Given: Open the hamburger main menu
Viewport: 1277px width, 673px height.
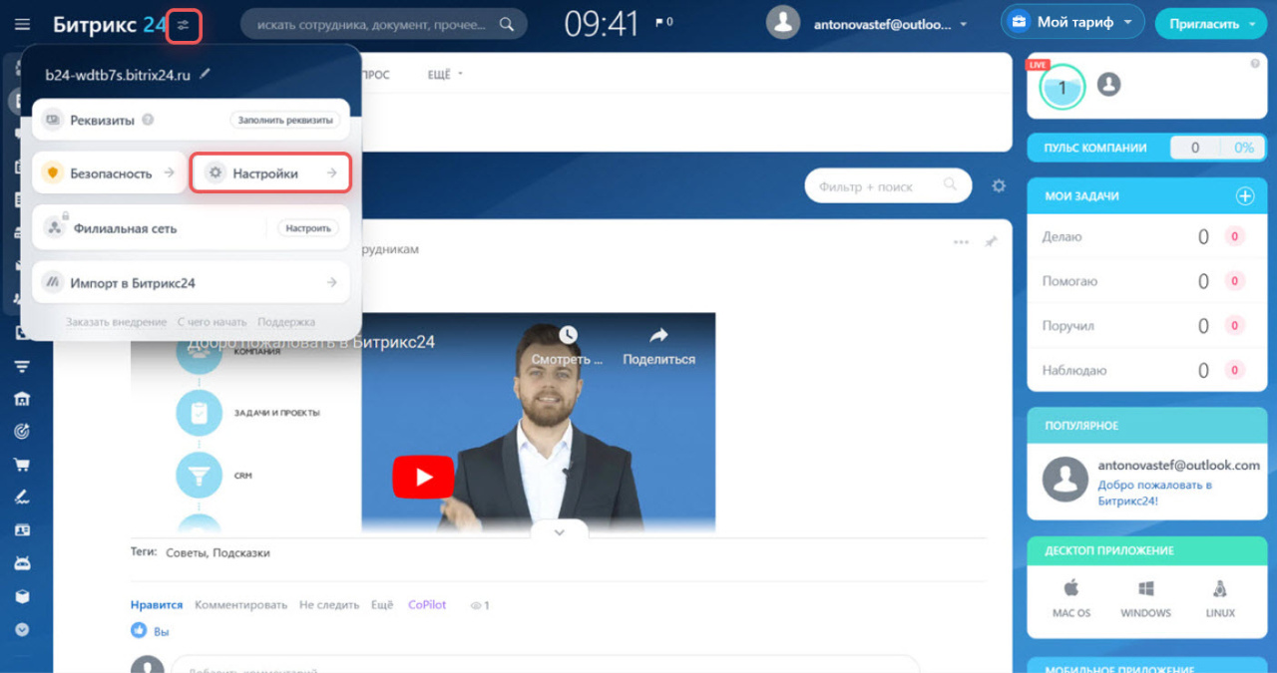Looking at the screenshot, I should tap(22, 24).
